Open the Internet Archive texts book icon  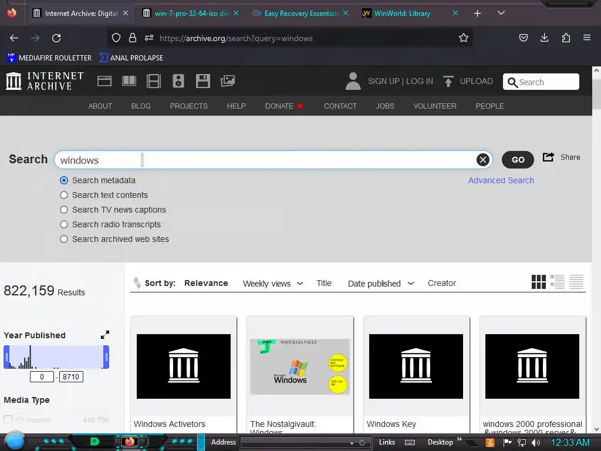pos(129,81)
